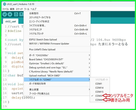Click the Upload arrow toolbar icon
Viewport: 136px width, 110px height.
[10, 14]
